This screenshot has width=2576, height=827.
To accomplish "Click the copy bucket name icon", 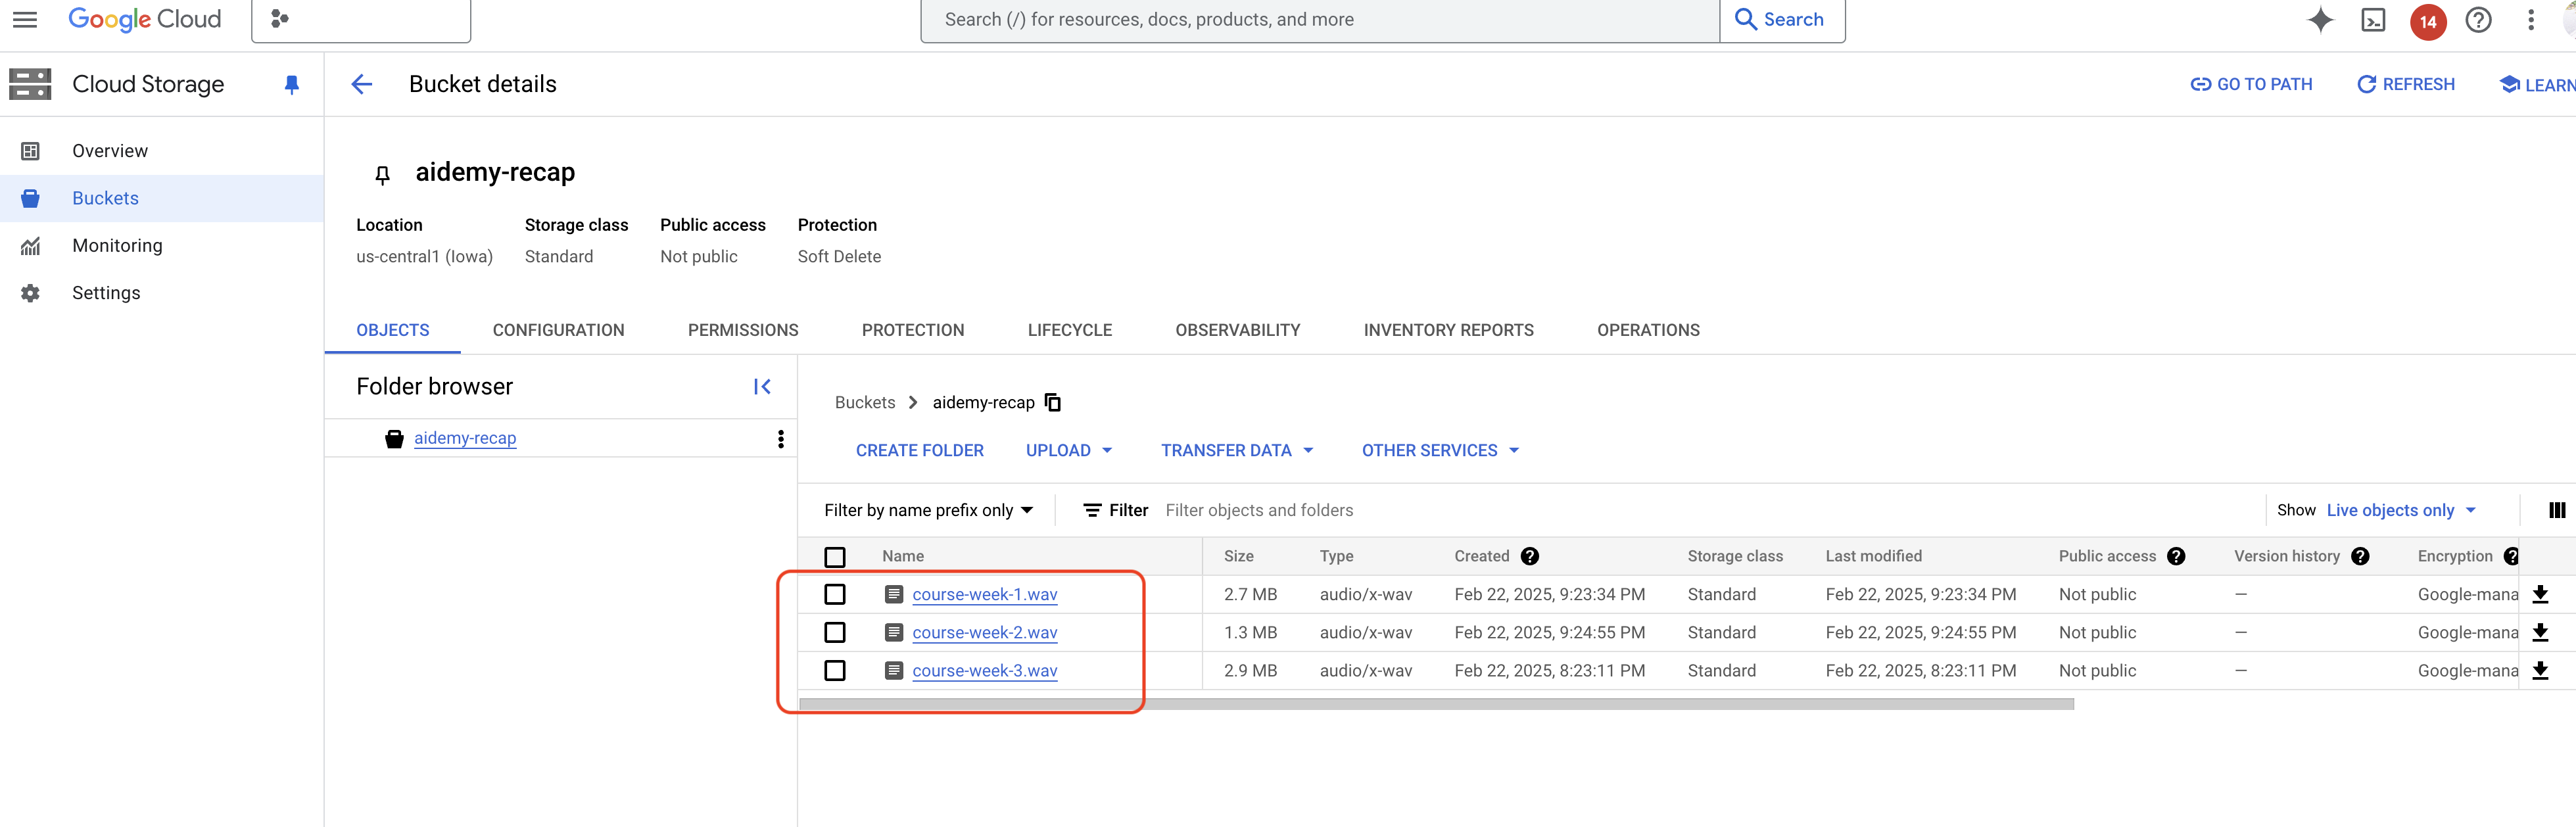I will 1053,401.
